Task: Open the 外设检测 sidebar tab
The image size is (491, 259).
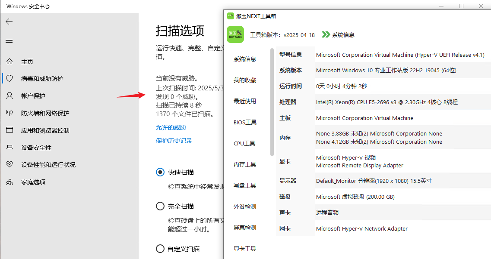Action: tap(245, 207)
